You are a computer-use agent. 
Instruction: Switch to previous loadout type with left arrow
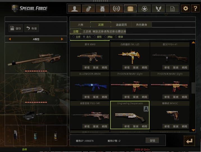click(x=10, y=39)
